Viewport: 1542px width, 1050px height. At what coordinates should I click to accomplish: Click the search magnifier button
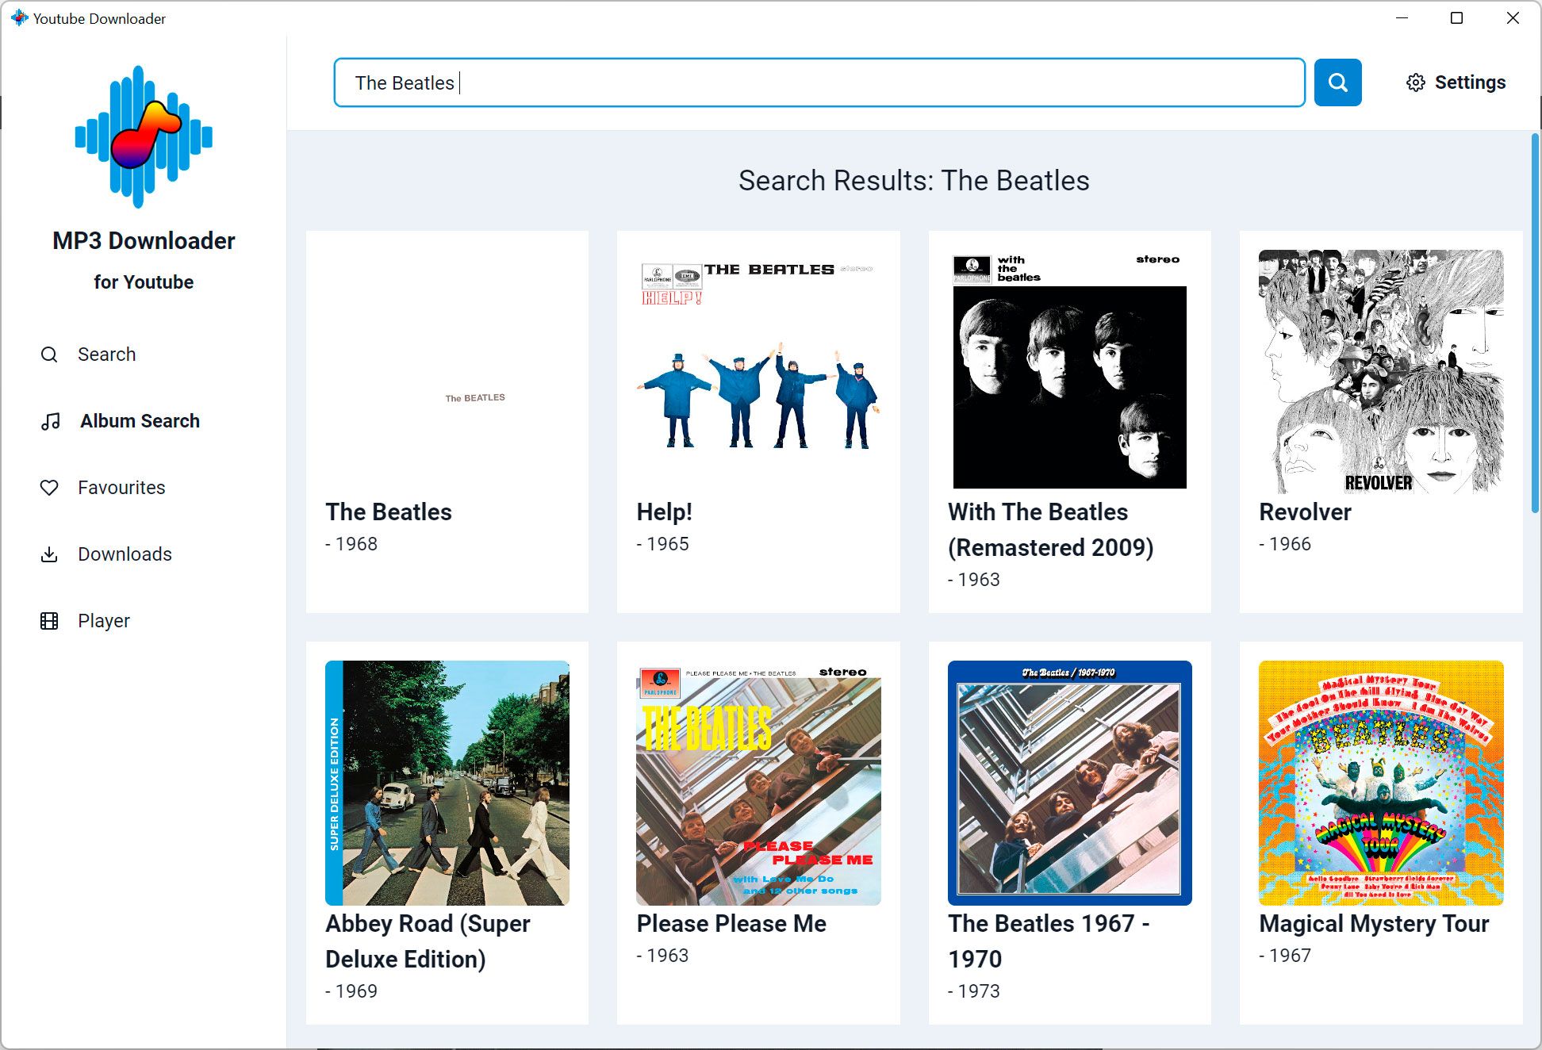(1337, 82)
